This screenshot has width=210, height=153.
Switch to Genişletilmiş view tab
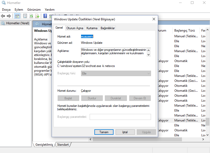pyautogui.click(x=44, y=145)
